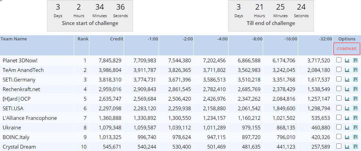Check the compare box for SETI.Germany
This screenshot has width=361, height=151.
pyautogui.click(x=339, y=79)
